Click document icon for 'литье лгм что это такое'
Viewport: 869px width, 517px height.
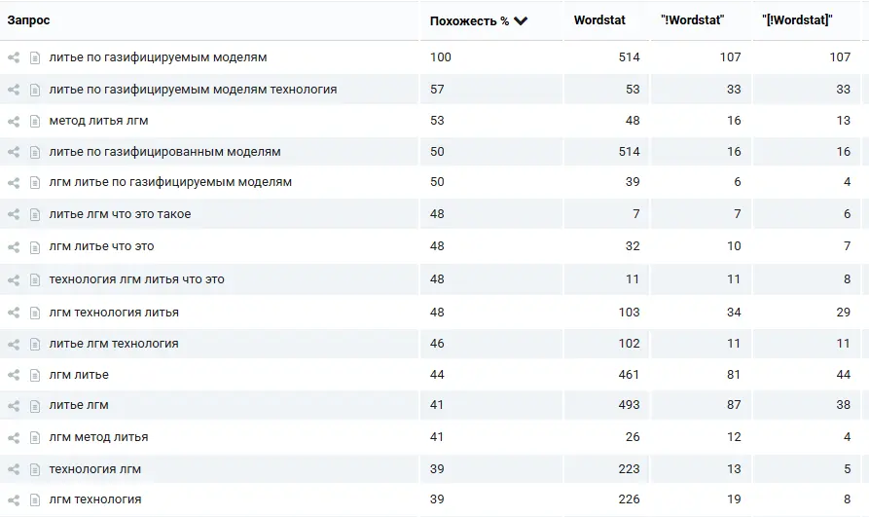click(x=35, y=215)
